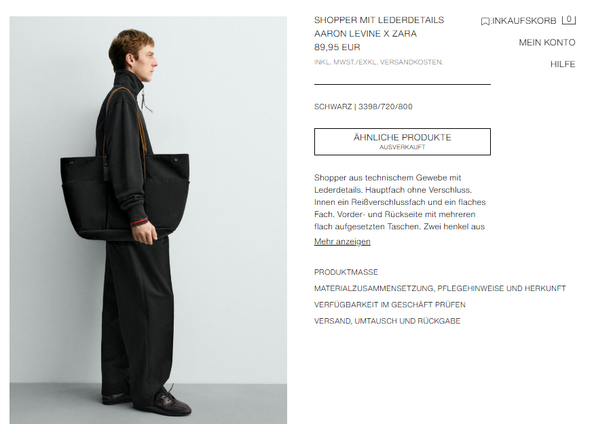This screenshot has height=424, width=594.
Task: Open the Hilfe page
Action: pos(563,64)
